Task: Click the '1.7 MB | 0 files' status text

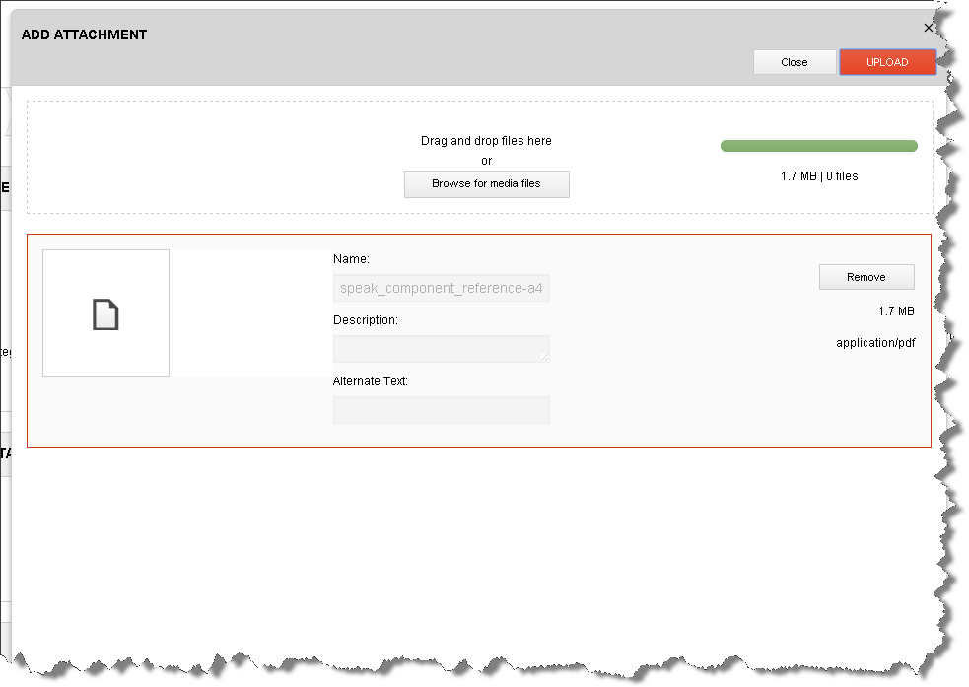Action: tap(818, 176)
